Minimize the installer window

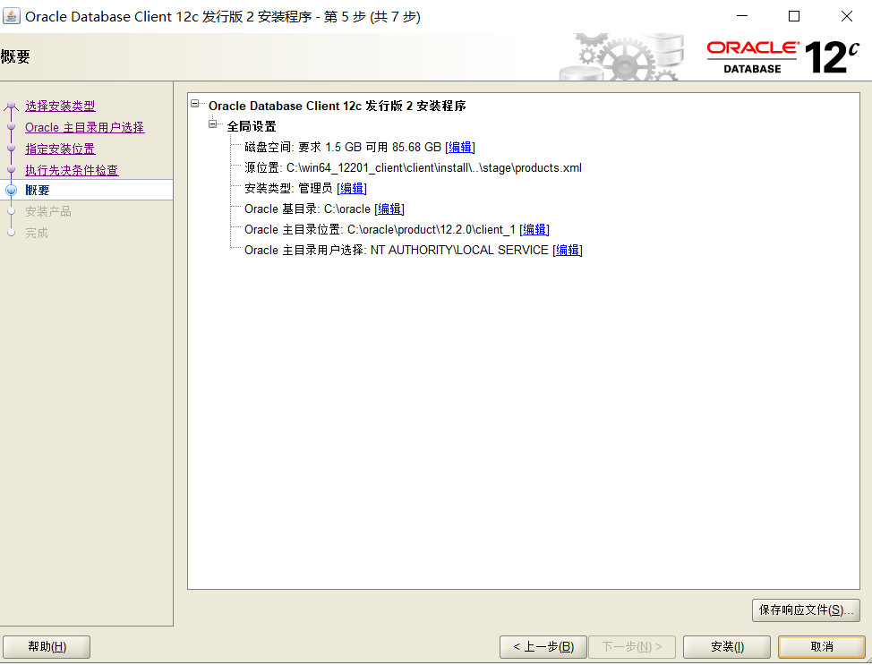click(742, 16)
